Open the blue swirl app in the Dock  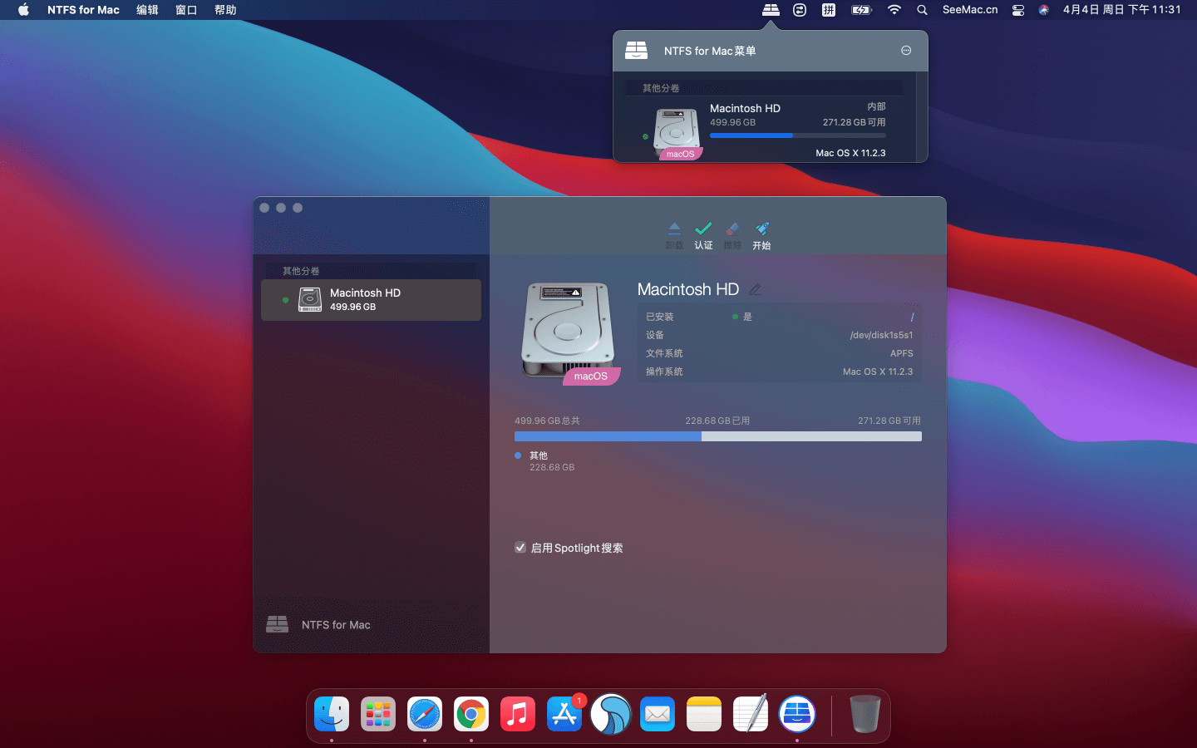[x=611, y=714]
